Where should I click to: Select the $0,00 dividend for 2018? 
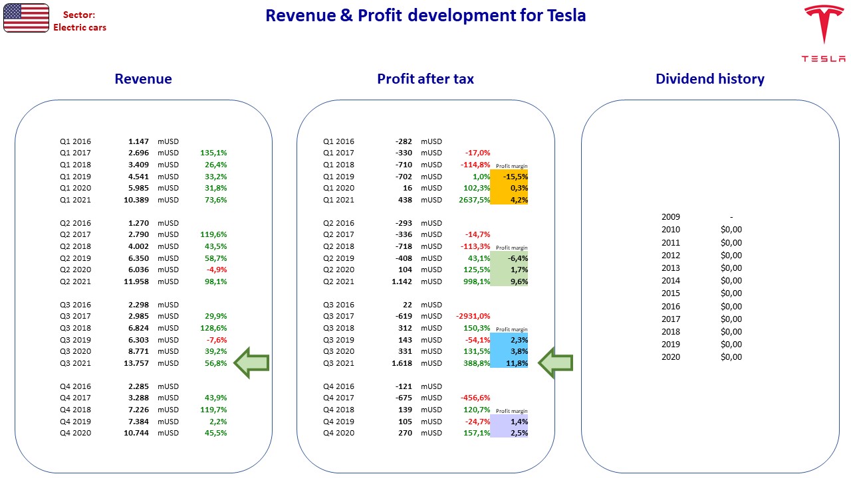pyautogui.click(x=731, y=331)
